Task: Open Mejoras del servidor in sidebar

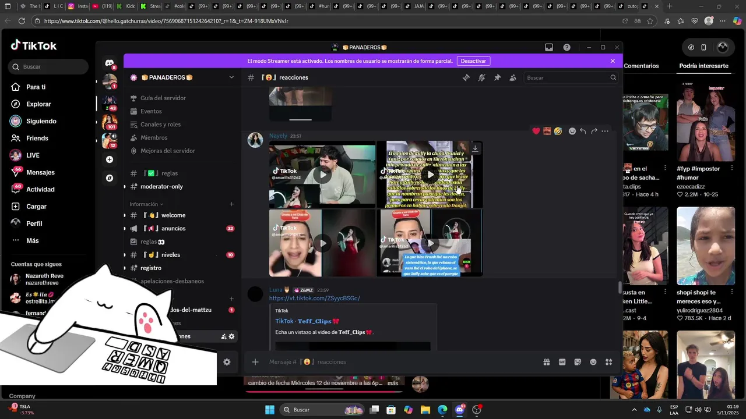Action: tap(168, 151)
